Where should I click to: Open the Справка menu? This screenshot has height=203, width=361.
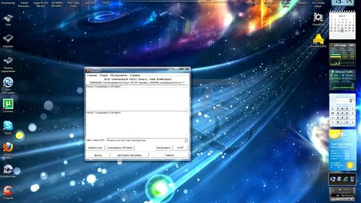point(135,75)
